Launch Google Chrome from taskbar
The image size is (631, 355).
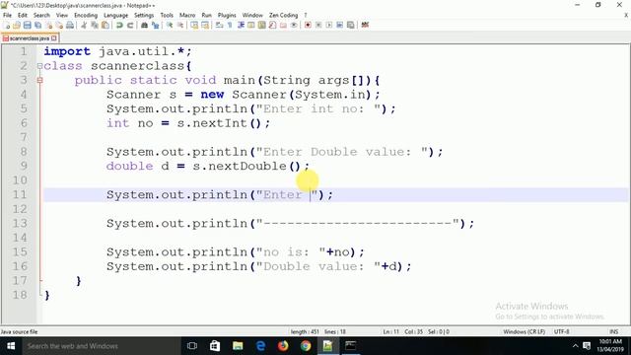point(306,346)
